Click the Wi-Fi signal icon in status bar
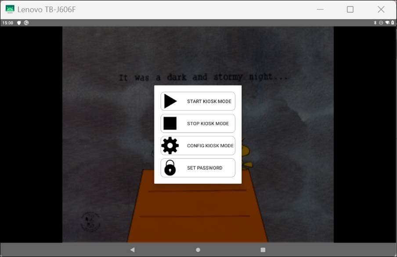Screen dimensions: 397x257 [x=387, y=23]
